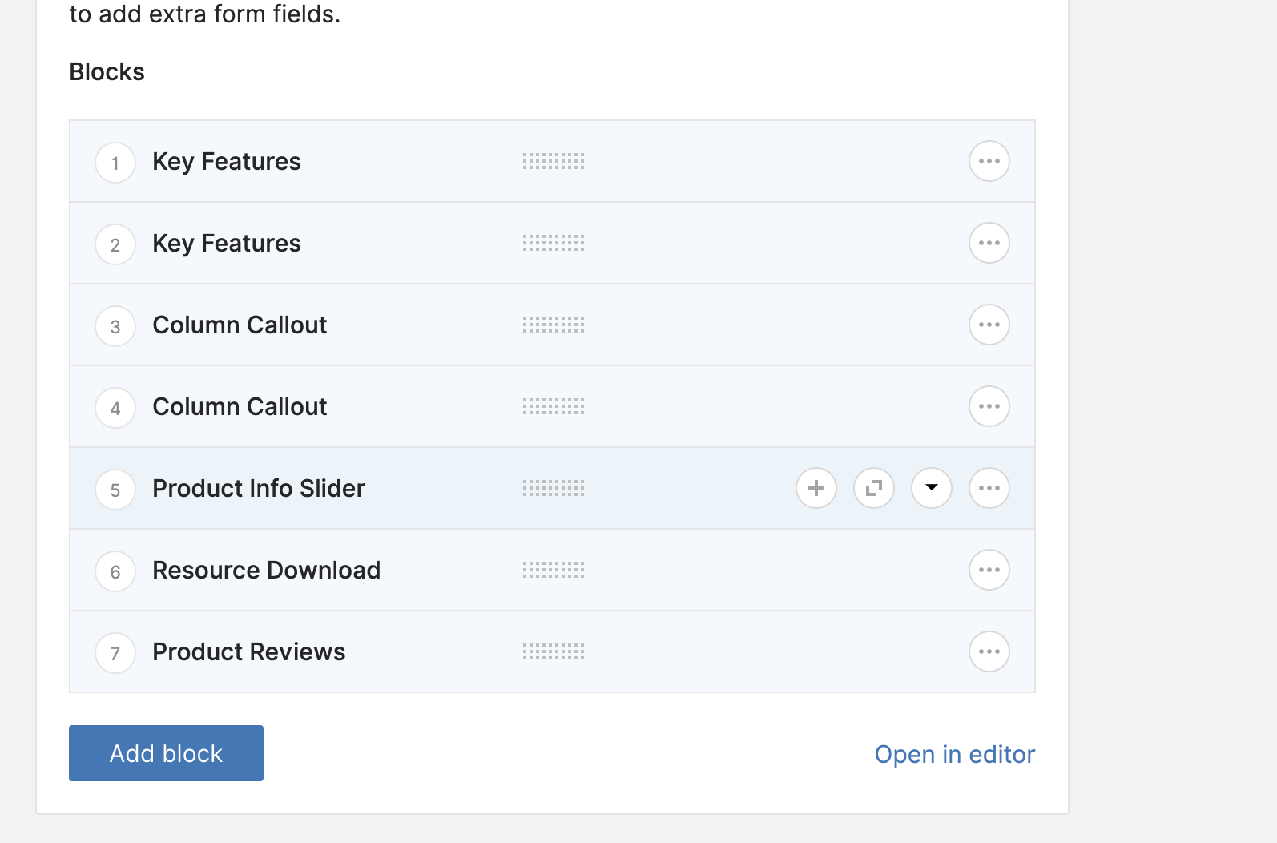Image resolution: width=1277 pixels, height=843 pixels.
Task: Click the Add block button
Action: pyautogui.click(x=166, y=753)
